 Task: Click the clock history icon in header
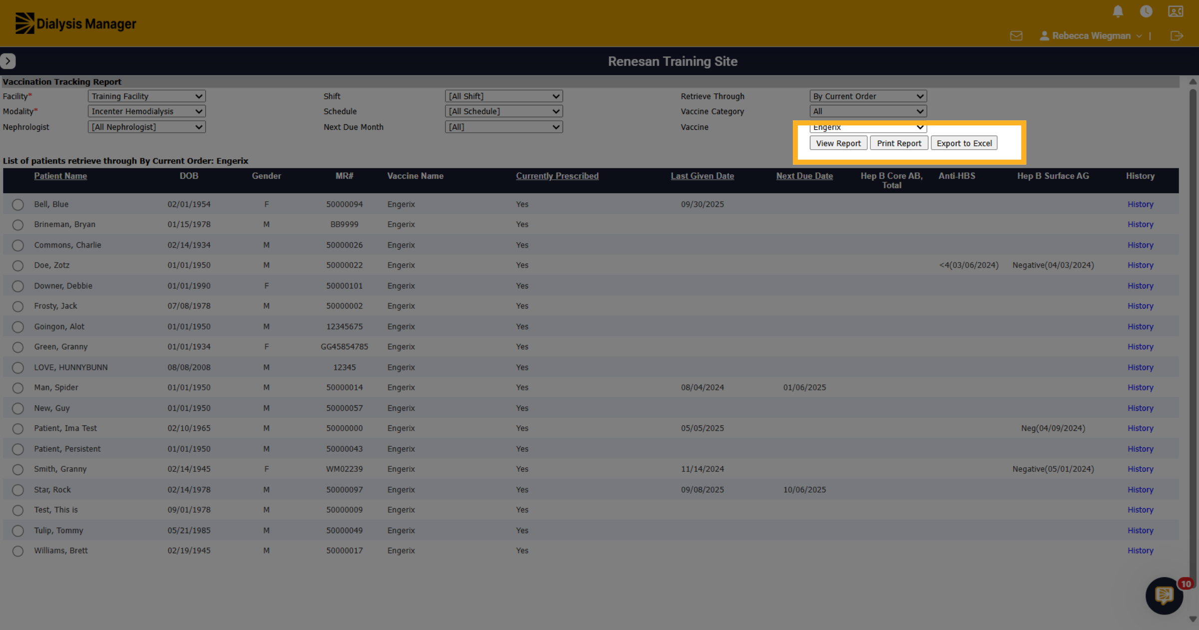[x=1146, y=11]
